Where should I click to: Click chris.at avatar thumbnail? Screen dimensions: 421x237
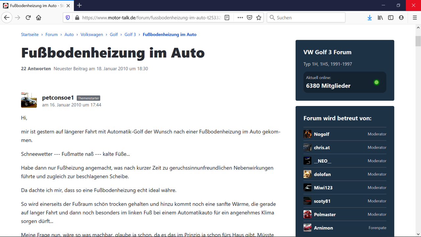(307, 147)
